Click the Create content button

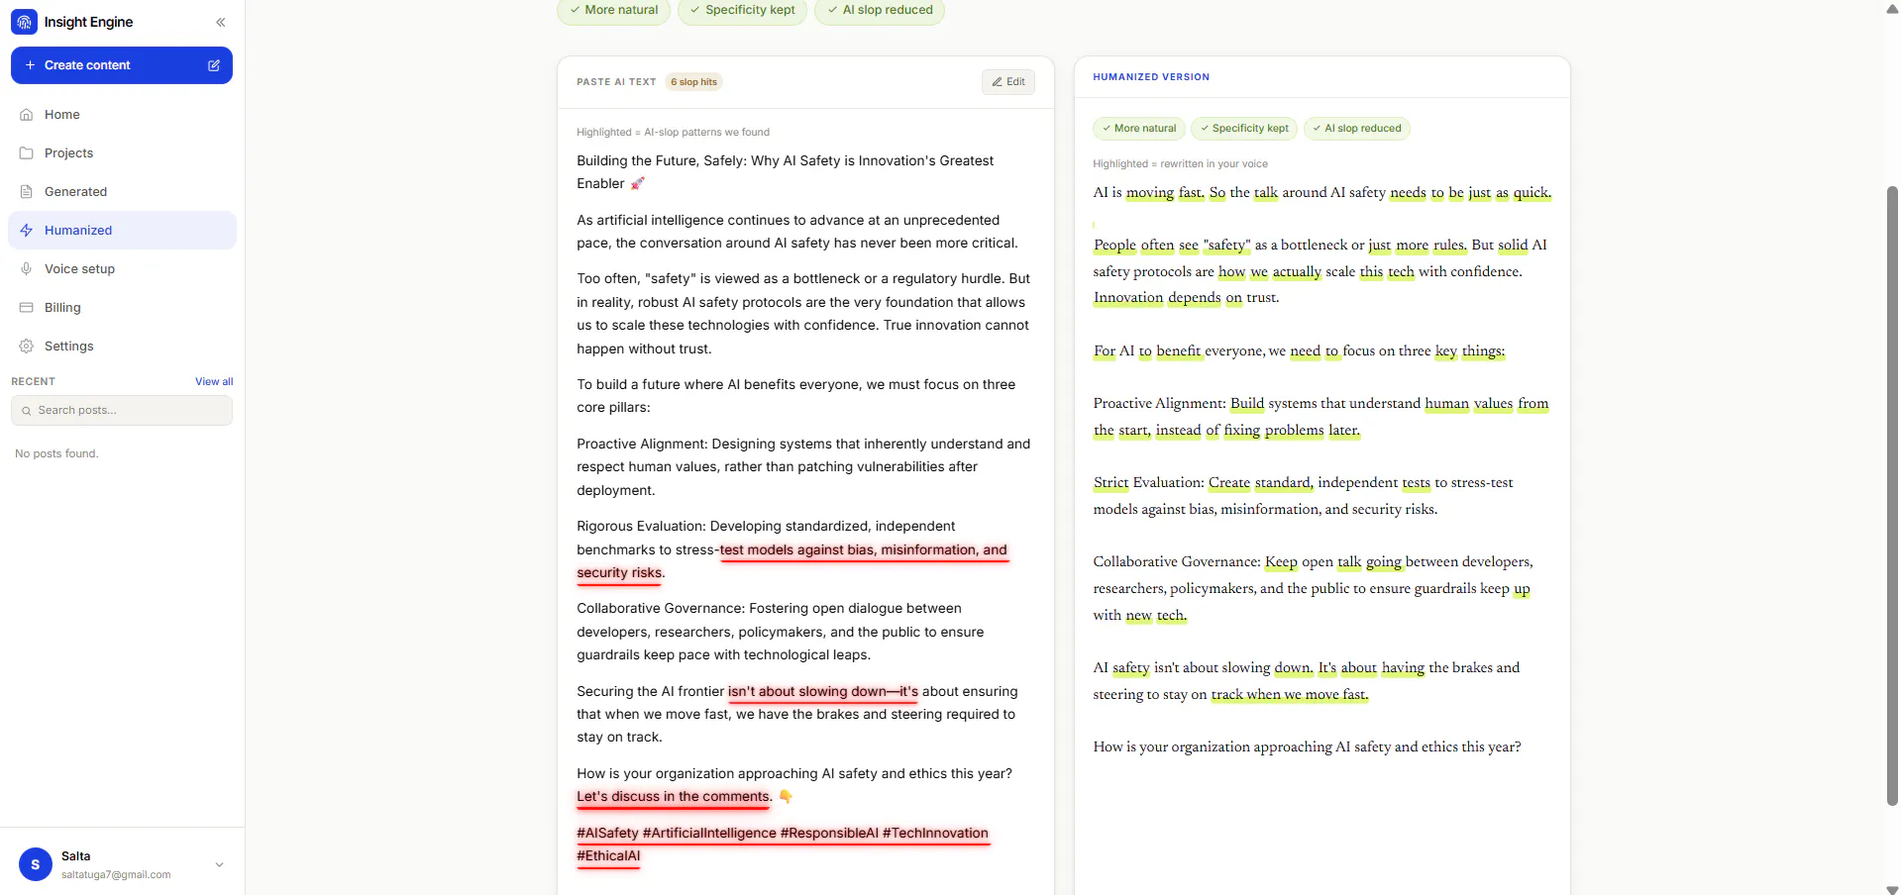coord(122,65)
